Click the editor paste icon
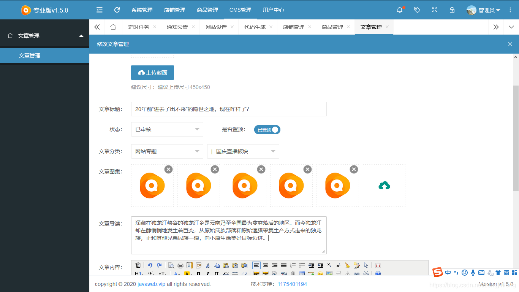519x292 pixels. 226,265
